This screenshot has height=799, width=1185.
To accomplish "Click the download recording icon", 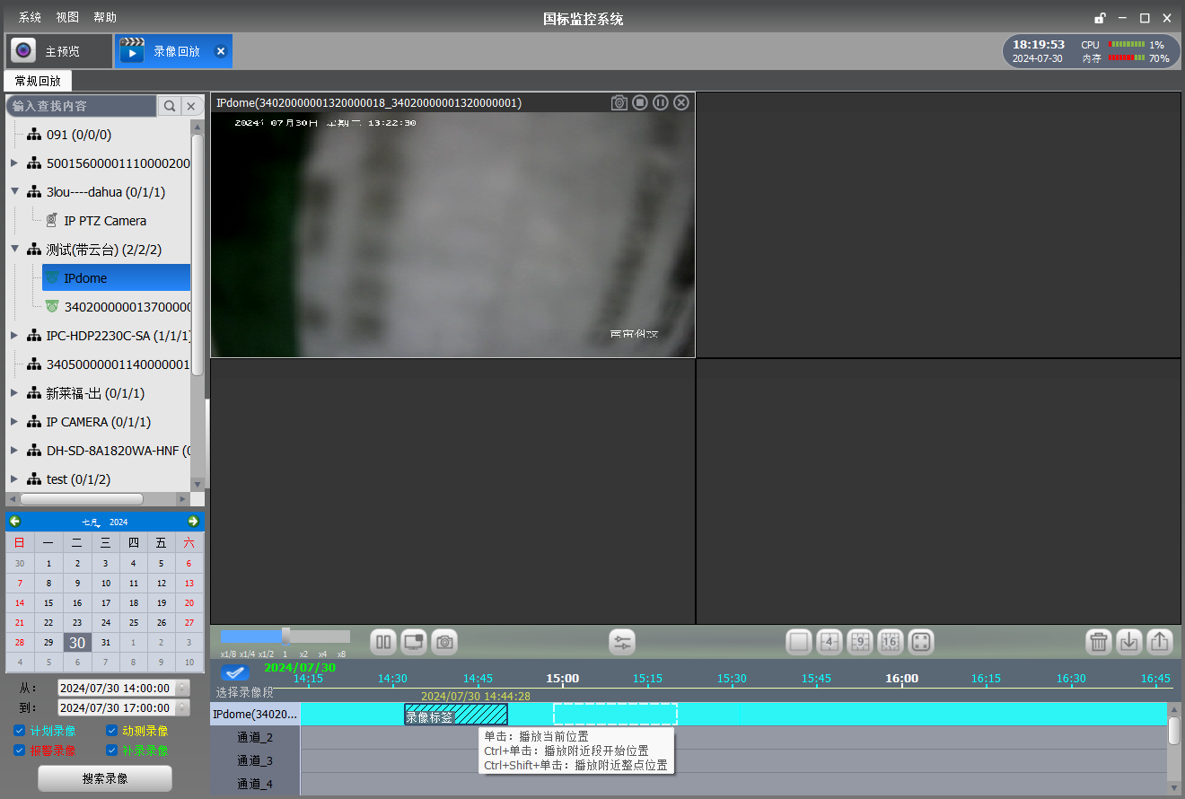I will click(1129, 642).
